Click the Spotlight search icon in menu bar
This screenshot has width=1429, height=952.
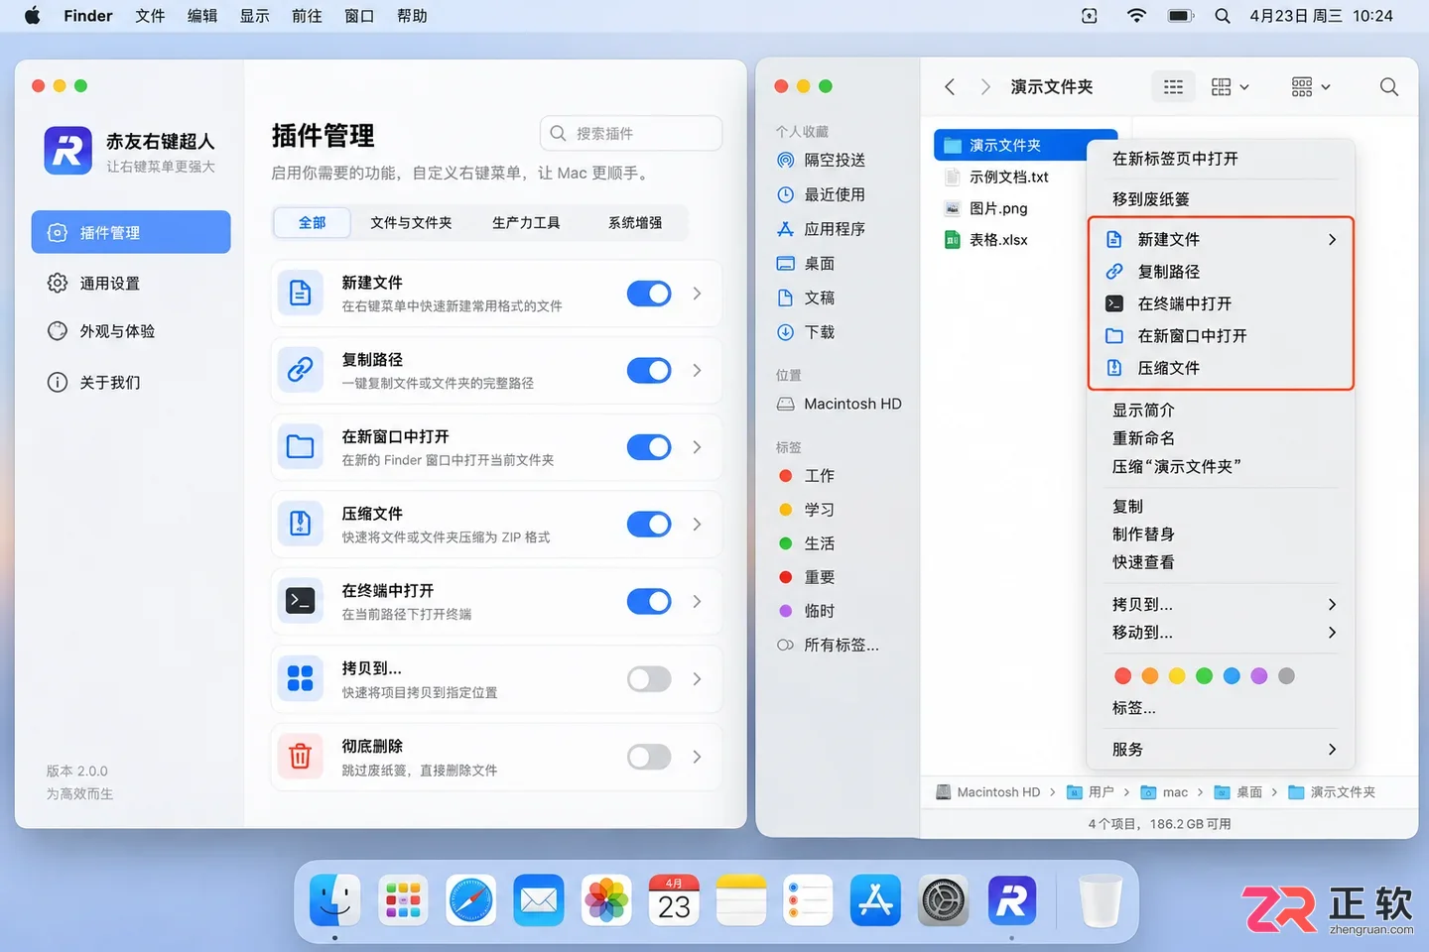point(1223,16)
